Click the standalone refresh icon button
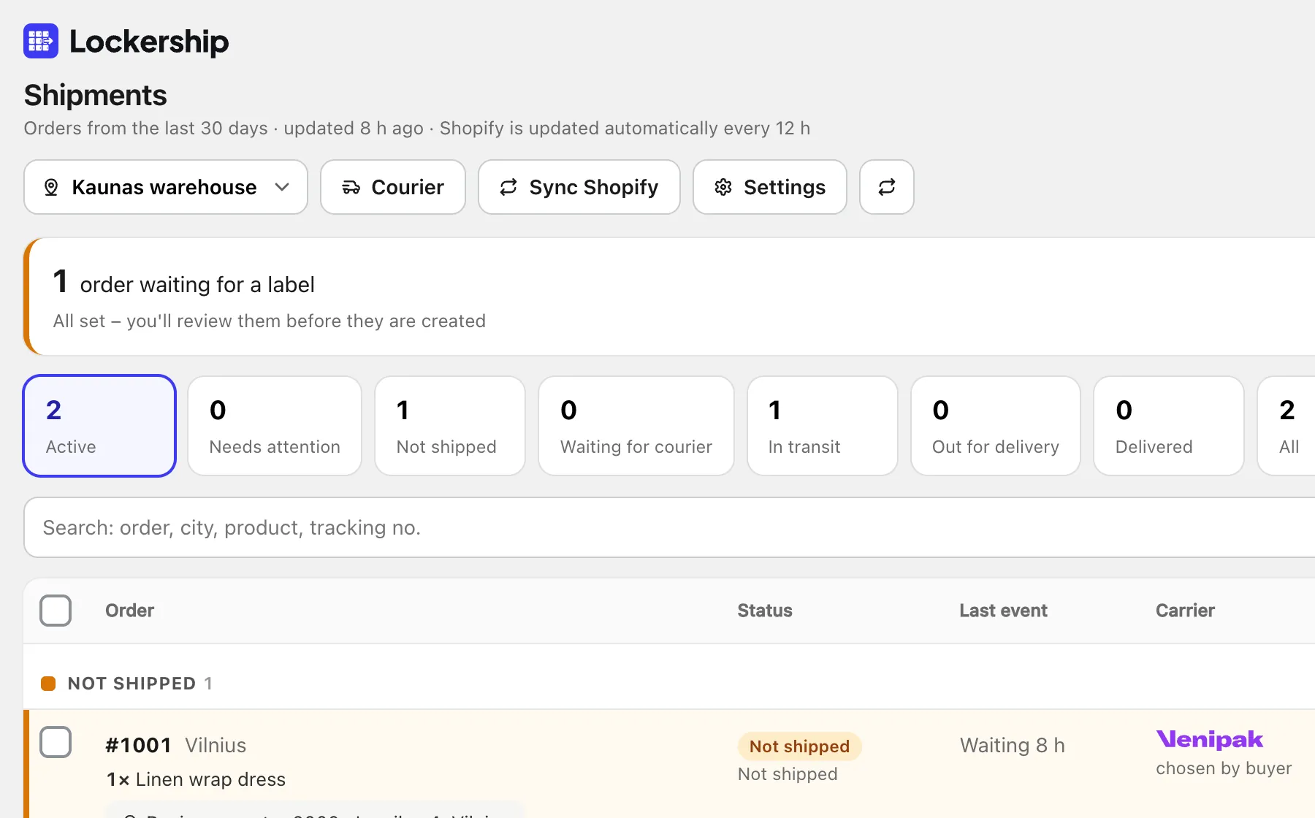 [x=887, y=187]
